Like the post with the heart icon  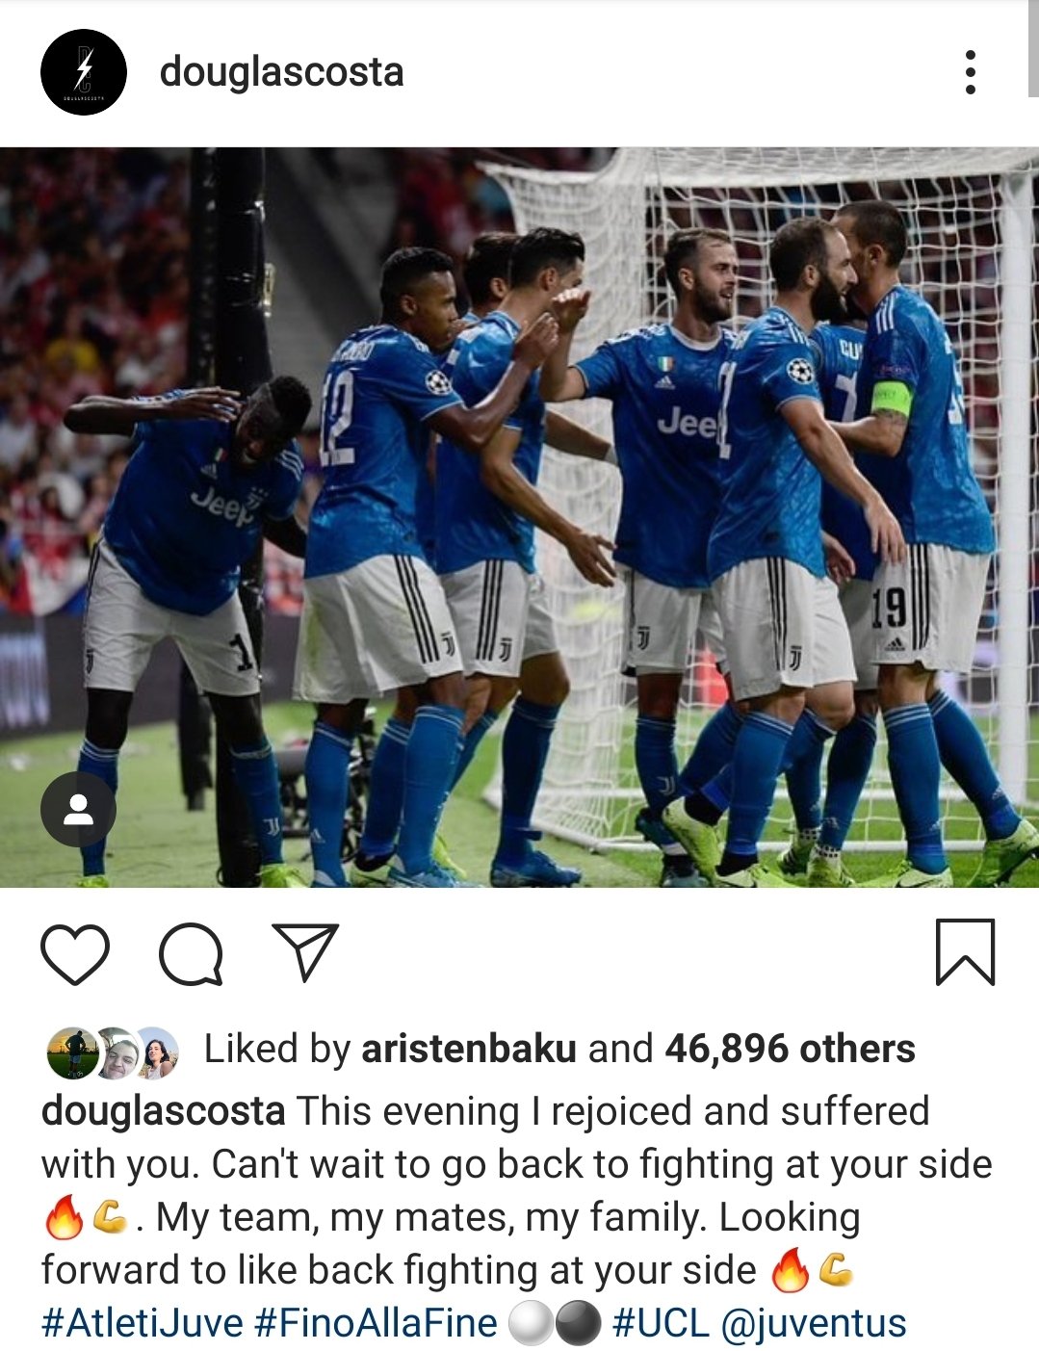tap(75, 953)
